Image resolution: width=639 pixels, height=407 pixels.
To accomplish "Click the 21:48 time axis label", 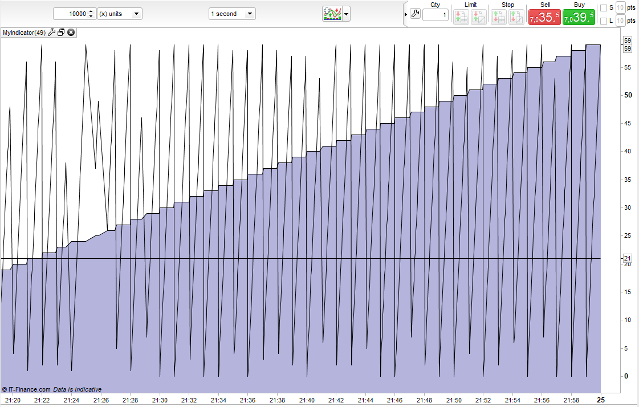I will (424, 400).
